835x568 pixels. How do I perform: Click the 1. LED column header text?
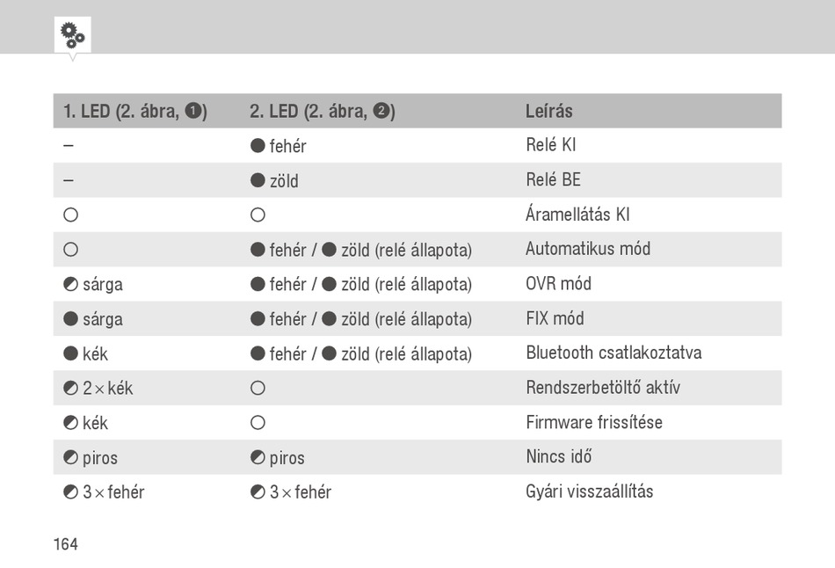point(135,111)
